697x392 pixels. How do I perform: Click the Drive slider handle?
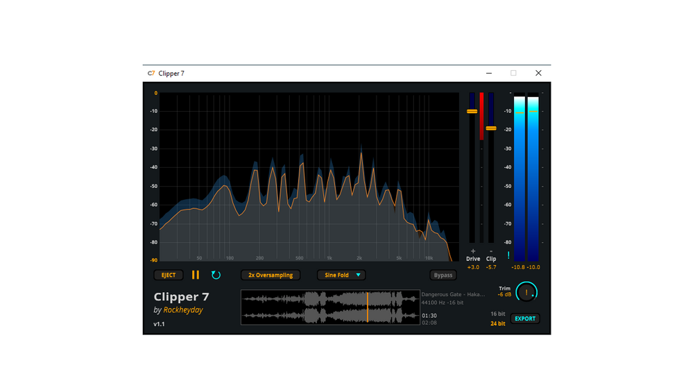(x=472, y=111)
